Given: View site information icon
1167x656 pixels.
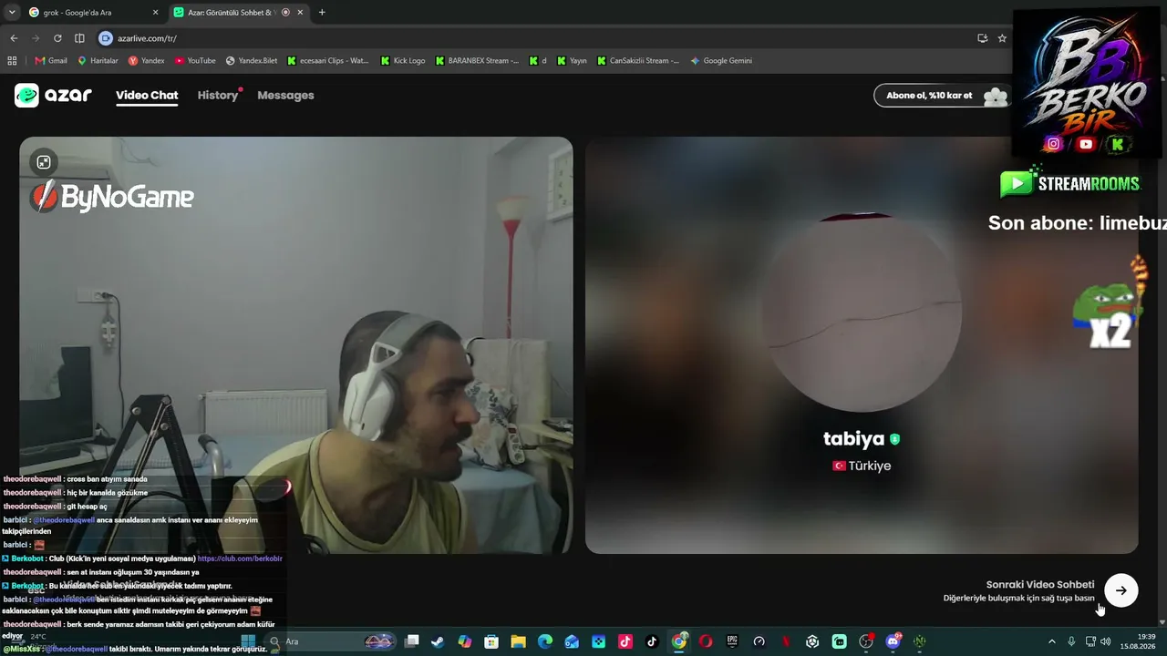Looking at the screenshot, I should (106, 38).
